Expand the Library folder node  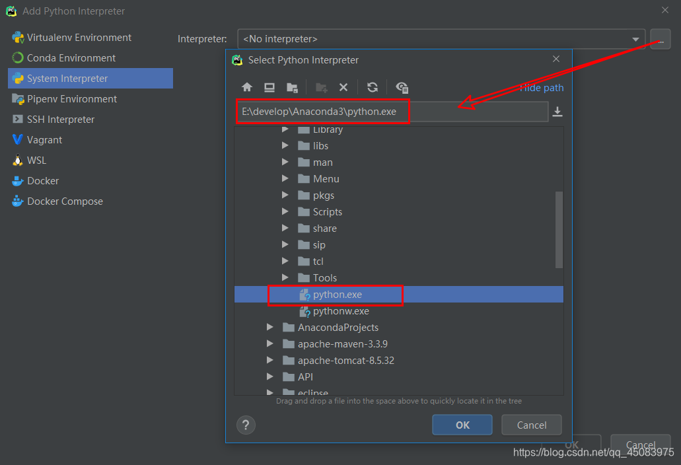(x=285, y=129)
